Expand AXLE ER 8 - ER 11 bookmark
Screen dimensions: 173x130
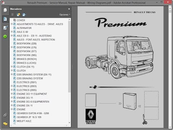pos(12,35)
